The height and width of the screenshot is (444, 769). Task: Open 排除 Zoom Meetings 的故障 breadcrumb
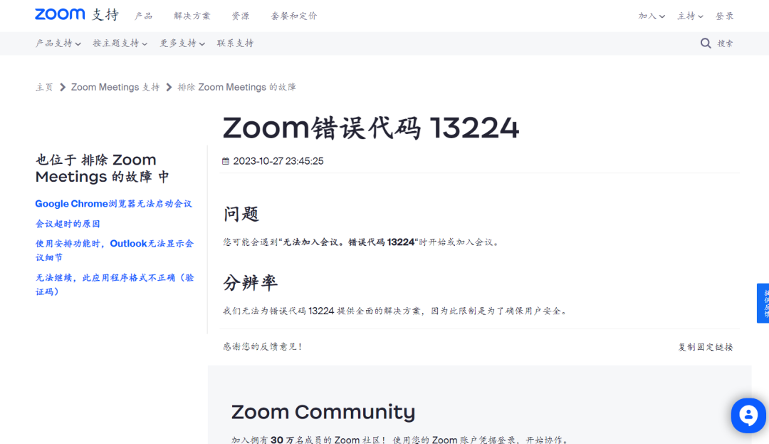237,88
